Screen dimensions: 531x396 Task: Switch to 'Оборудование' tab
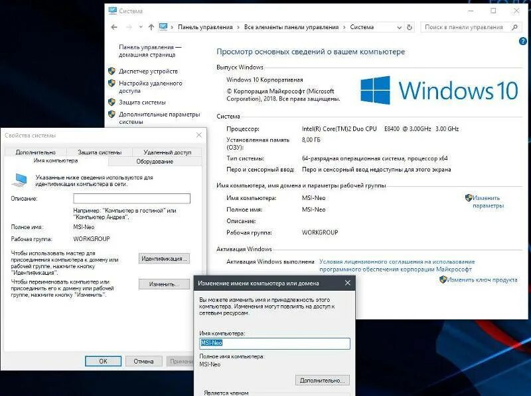[155, 162]
